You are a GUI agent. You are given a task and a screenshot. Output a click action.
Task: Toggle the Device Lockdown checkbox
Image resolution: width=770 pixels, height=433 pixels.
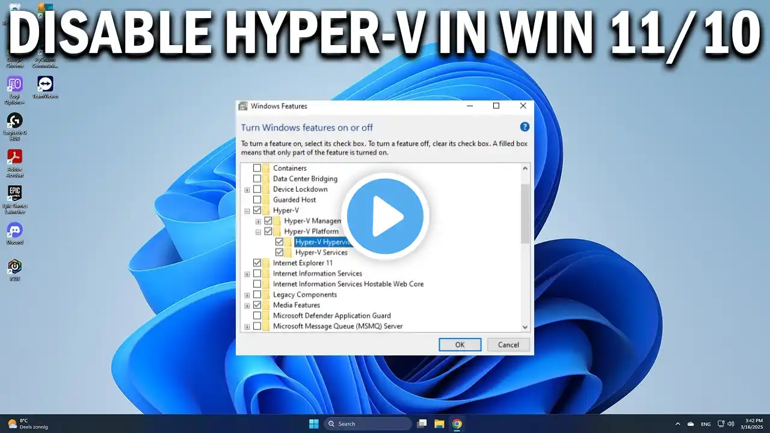[257, 189]
